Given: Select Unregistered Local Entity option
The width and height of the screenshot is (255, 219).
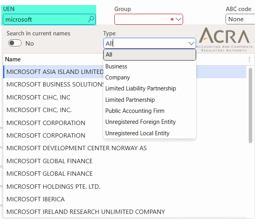Looking at the screenshot, I should point(150,133).
